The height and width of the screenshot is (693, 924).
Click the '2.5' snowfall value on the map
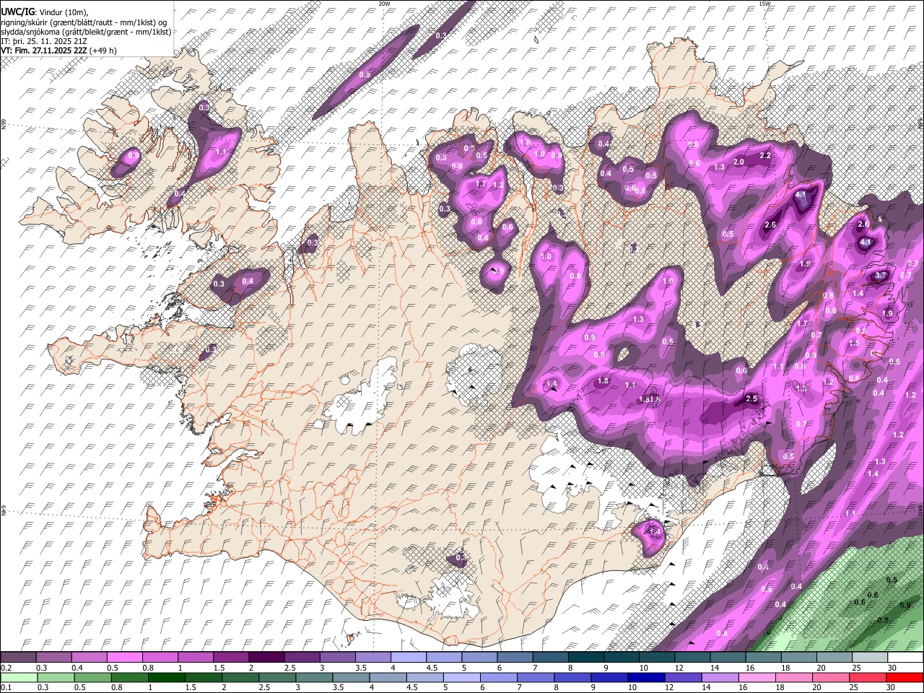coord(751,398)
